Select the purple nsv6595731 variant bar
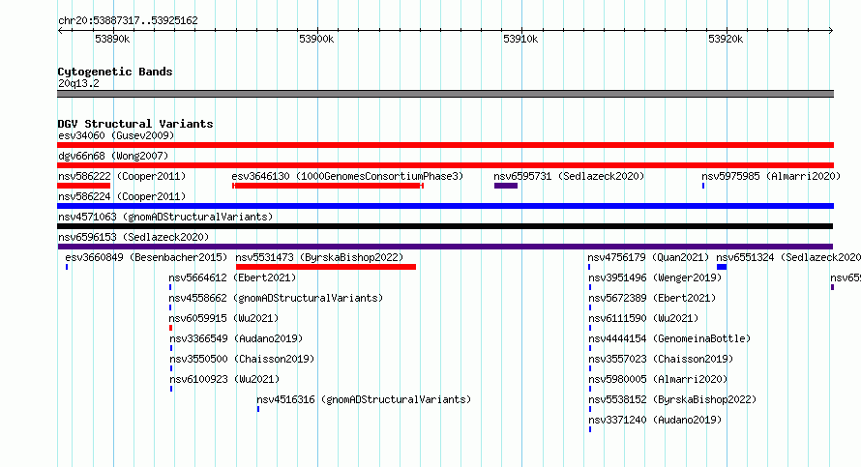861x467 pixels. 506,186
